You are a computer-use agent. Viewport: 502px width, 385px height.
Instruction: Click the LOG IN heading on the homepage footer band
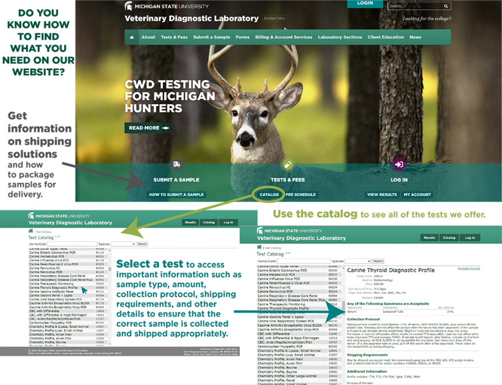399,180
